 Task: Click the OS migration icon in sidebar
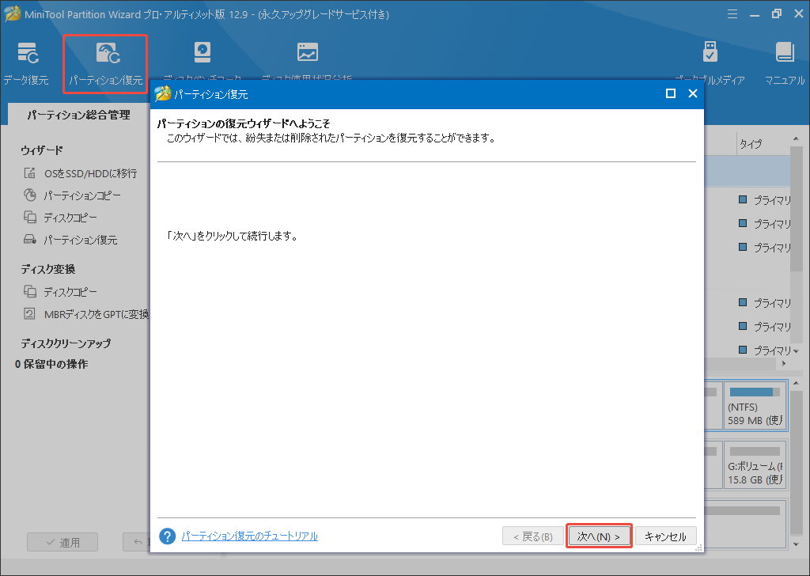(30, 173)
